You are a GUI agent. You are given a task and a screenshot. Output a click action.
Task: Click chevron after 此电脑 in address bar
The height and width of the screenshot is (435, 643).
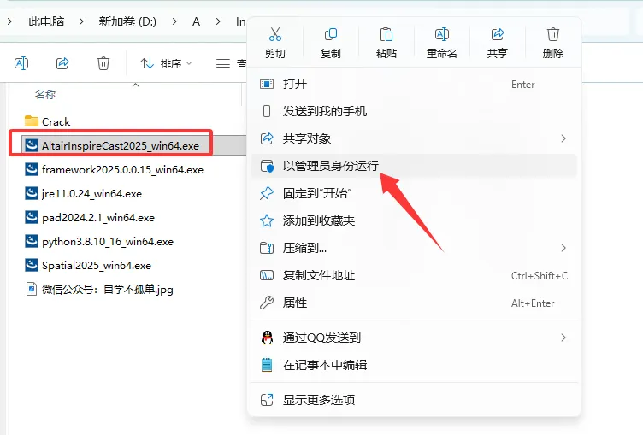(x=81, y=21)
